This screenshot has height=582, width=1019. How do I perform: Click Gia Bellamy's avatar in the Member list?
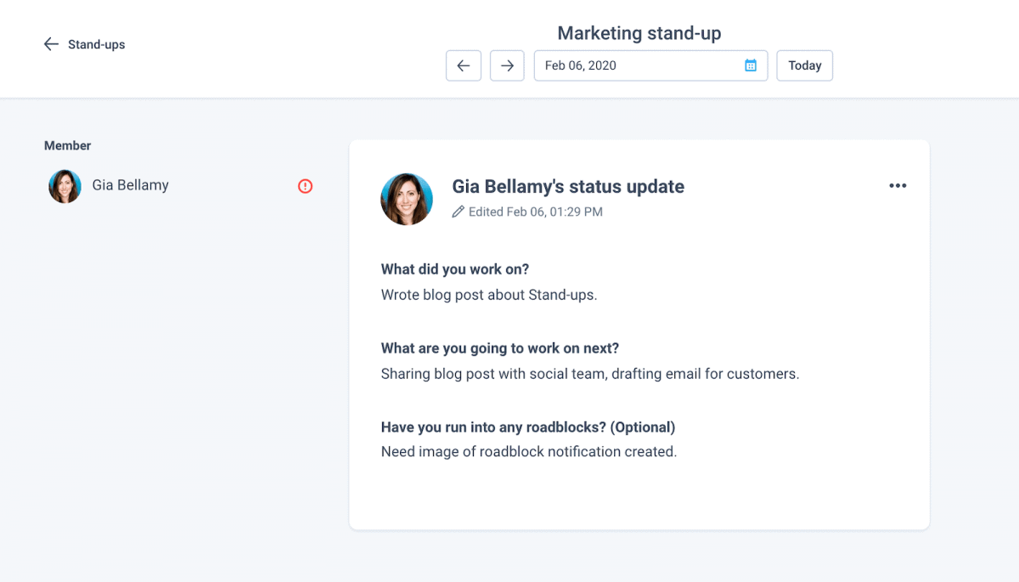65,185
